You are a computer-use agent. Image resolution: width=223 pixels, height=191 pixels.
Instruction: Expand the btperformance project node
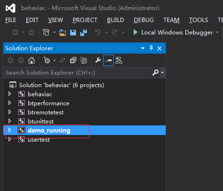10,103
